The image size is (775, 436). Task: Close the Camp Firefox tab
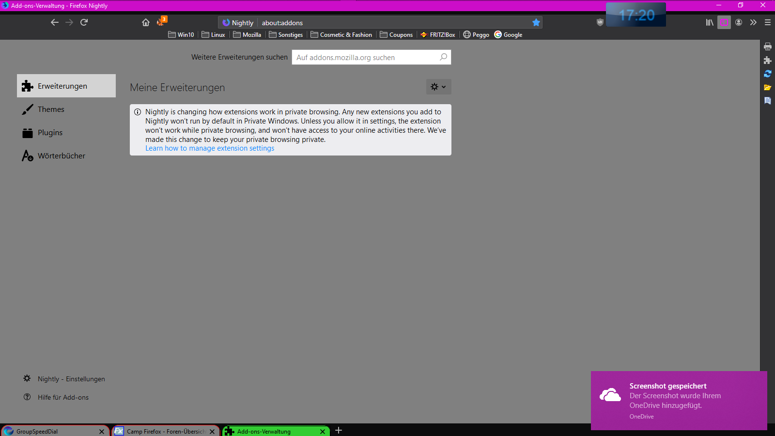[212, 431]
